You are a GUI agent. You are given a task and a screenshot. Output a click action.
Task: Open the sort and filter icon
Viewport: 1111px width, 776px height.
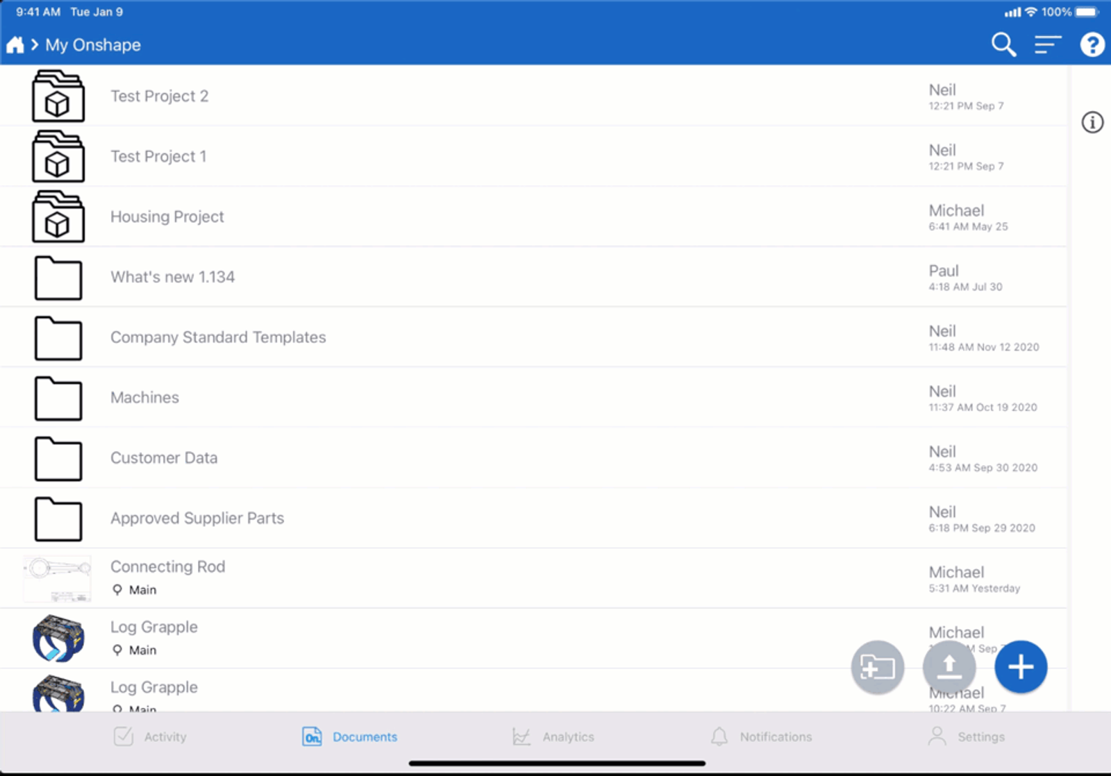click(x=1048, y=45)
